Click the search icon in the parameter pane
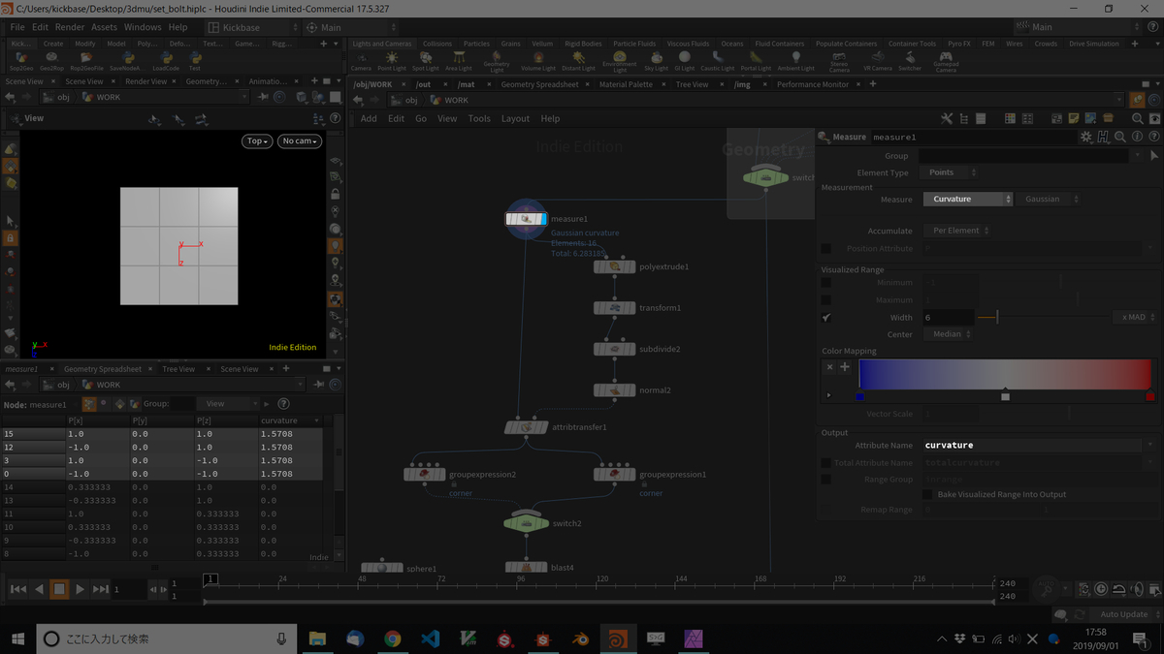Screen dimensions: 1164x654 coord(1120,137)
